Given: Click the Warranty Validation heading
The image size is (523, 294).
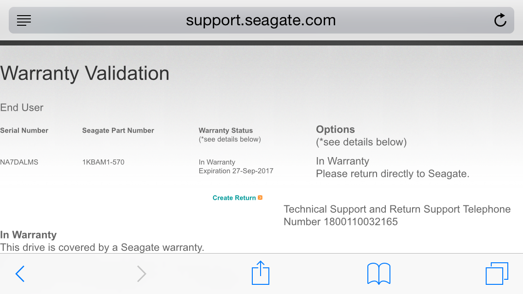Looking at the screenshot, I should click(85, 73).
